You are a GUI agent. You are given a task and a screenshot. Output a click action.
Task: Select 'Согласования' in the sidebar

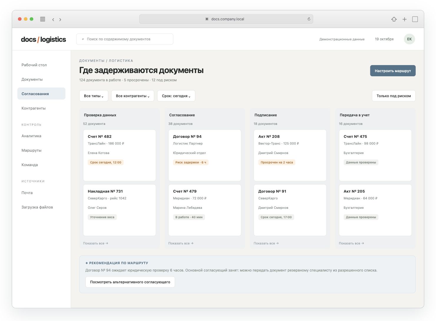click(x=41, y=94)
